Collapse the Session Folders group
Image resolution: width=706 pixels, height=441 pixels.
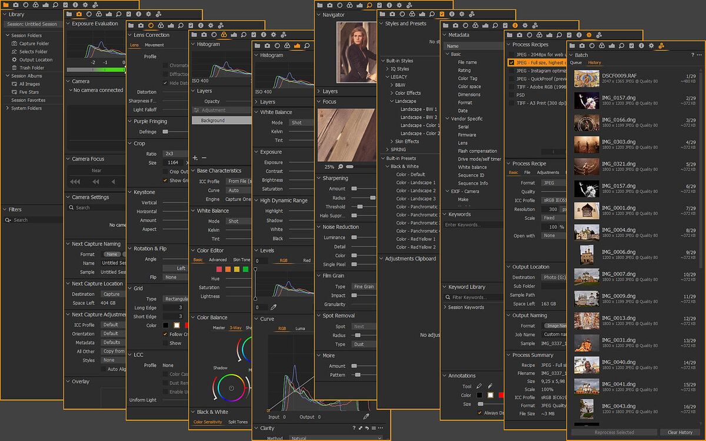pos(6,35)
